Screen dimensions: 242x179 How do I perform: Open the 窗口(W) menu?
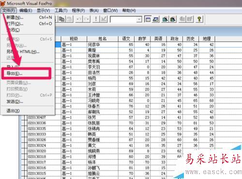coord(110,11)
